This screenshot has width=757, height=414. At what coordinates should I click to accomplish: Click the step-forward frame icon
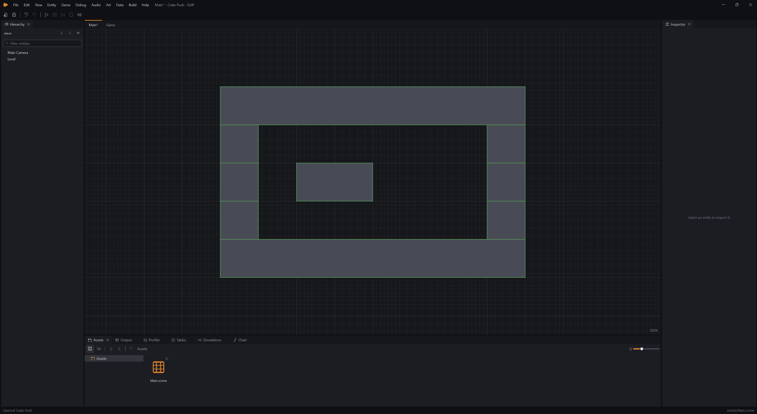point(63,15)
